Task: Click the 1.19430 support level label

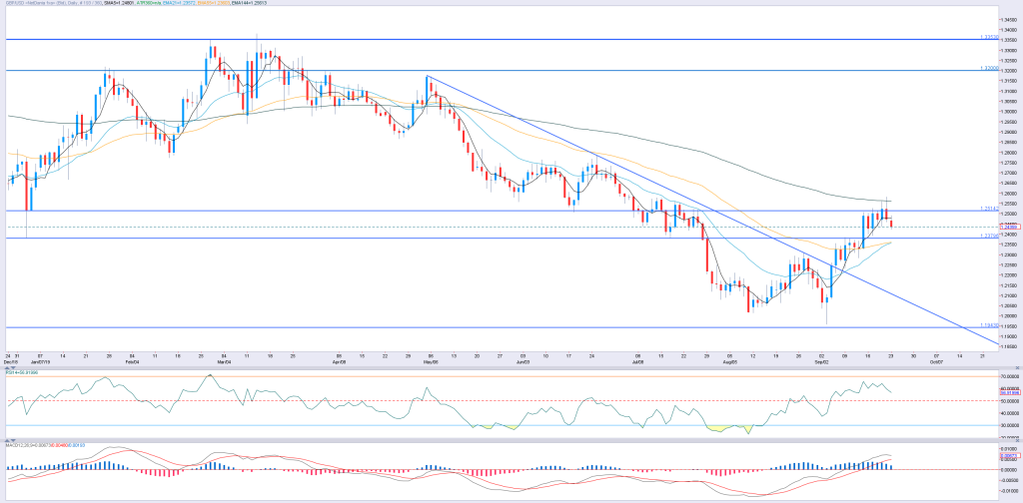Action: [x=989, y=325]
